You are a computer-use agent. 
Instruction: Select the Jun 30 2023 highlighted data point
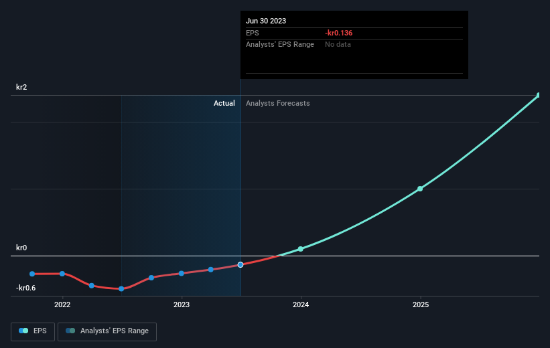[240, 264]
